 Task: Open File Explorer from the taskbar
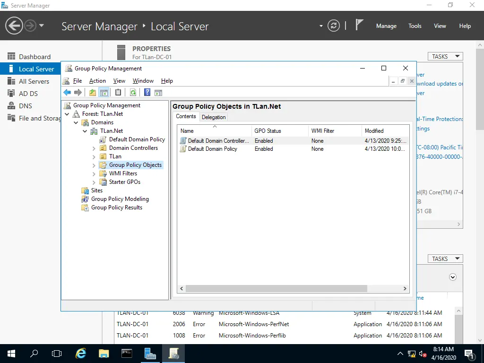pos(104,354)
